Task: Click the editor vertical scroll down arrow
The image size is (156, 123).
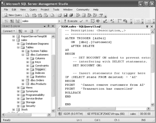Action: [x=152, y=105]
